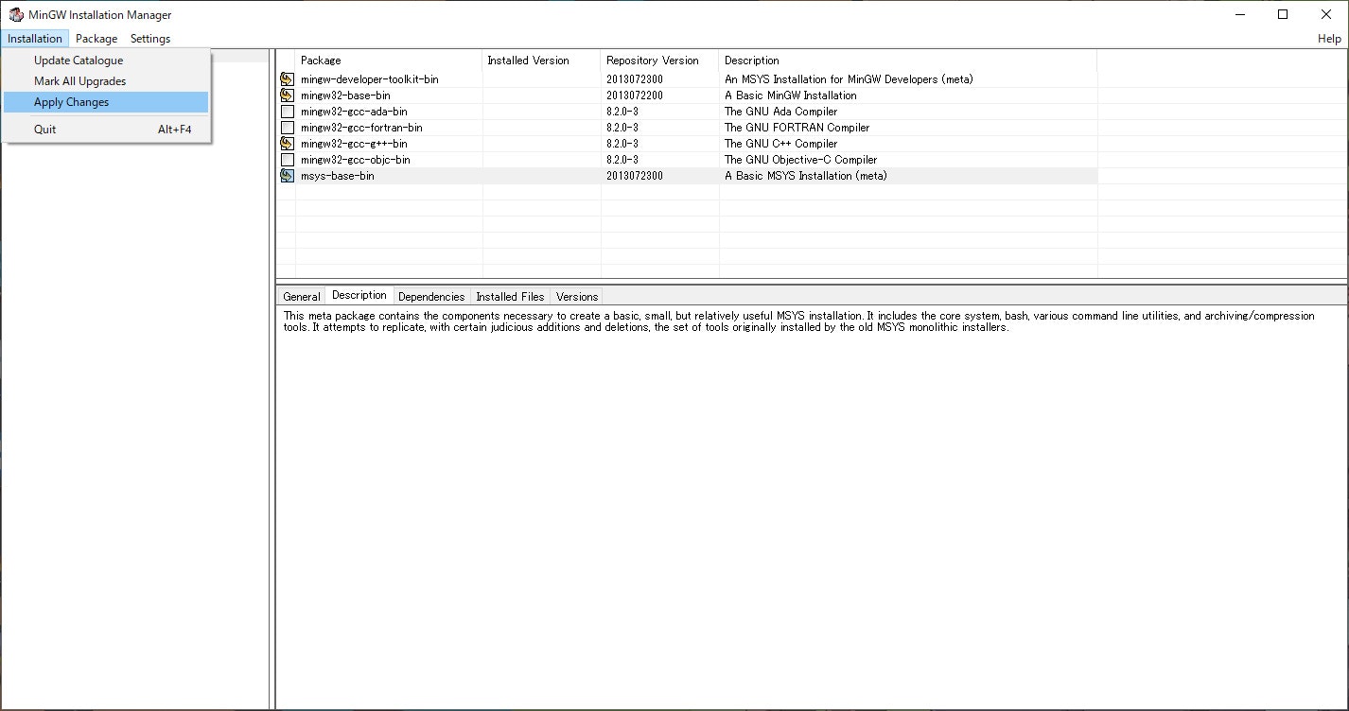
Task: Select Mark All Upgrades menu entry
Action: (x=106, y=81)
